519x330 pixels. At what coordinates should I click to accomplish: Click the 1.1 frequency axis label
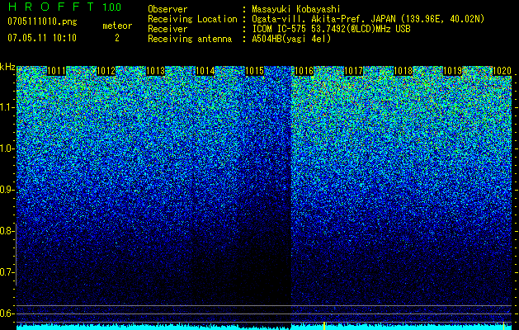(7, 107)
